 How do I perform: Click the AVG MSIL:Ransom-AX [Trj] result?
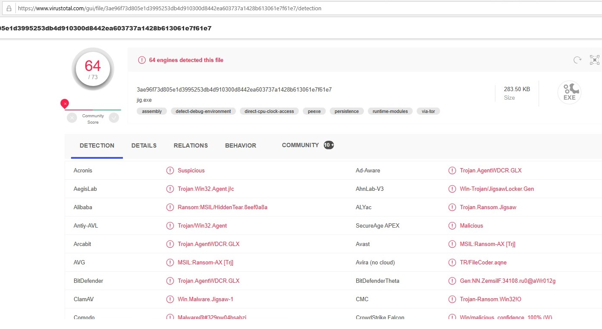[x=206, y=263]
